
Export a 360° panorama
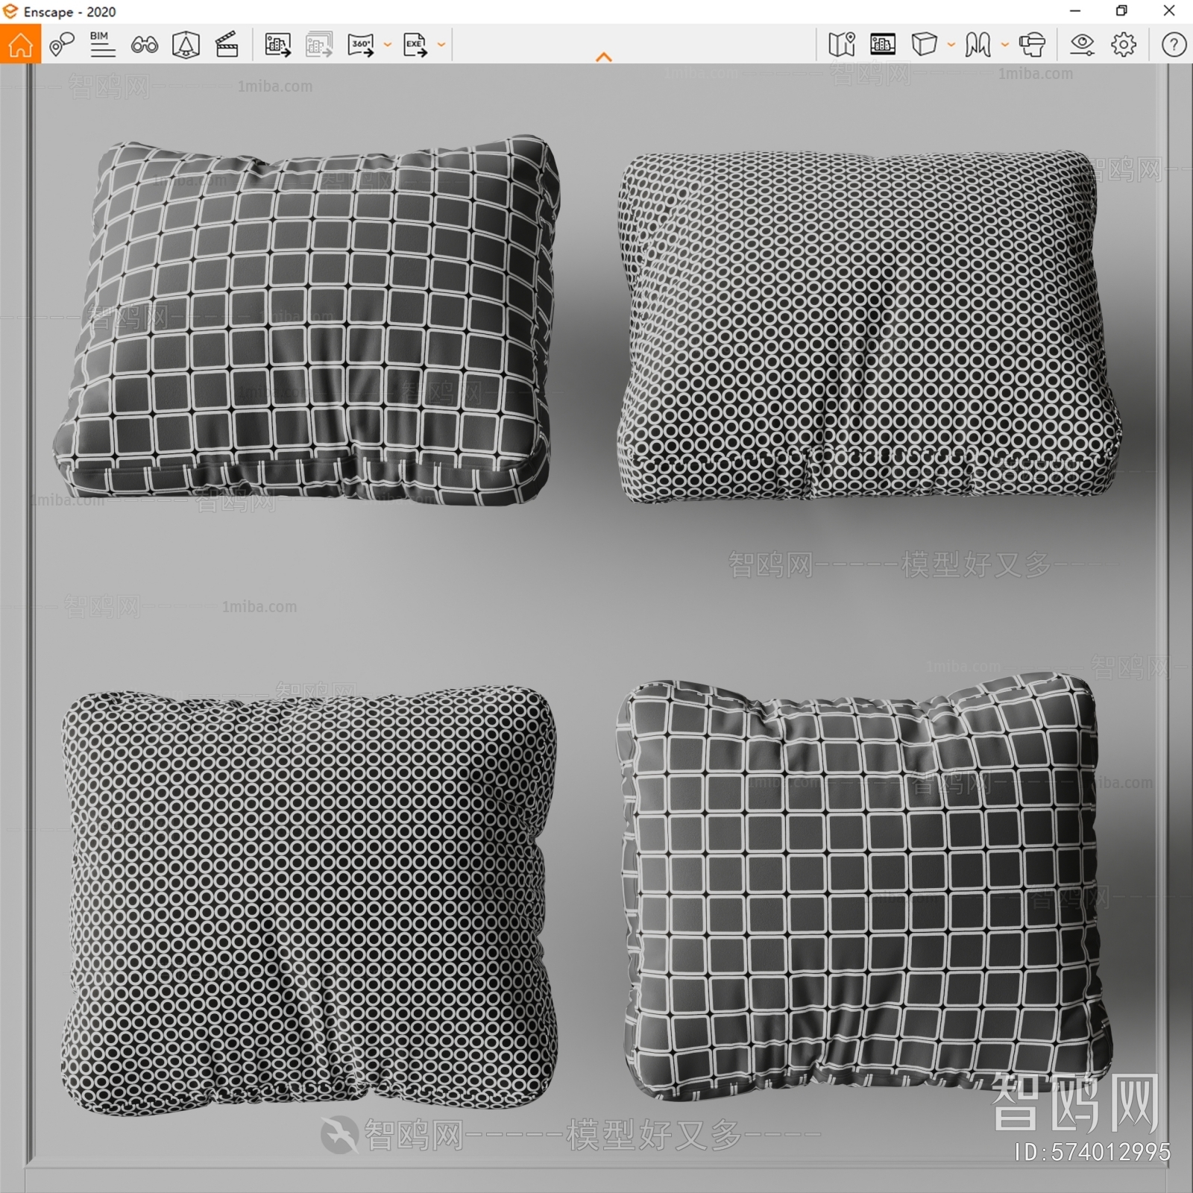tap(362, 45)
